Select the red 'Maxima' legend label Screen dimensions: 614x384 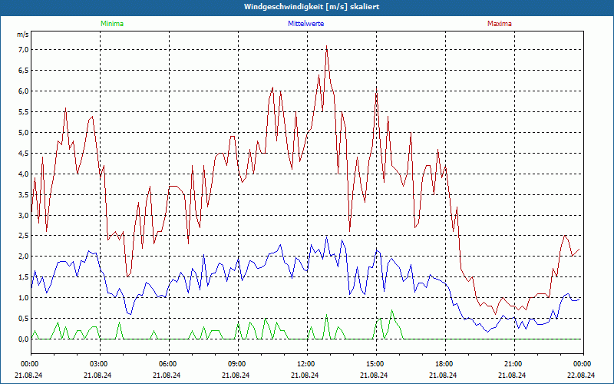pos(500,24)
